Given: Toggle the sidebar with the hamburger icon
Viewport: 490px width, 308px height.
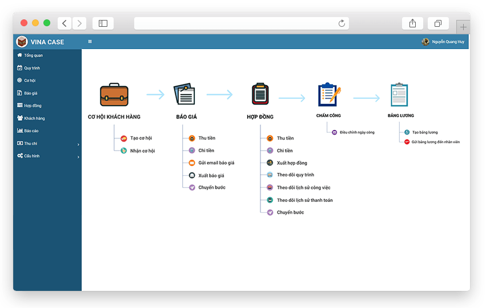Looking at the screenshot, I should (x=90, y=42).
